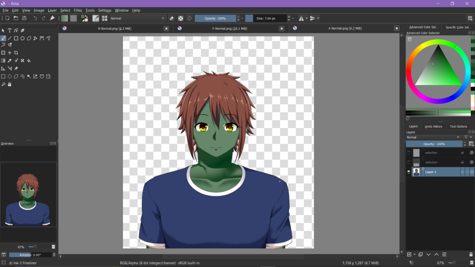Open the Filter menu
Image resolution: width=475 pixels, height=267 pixels.
[78, 10]
